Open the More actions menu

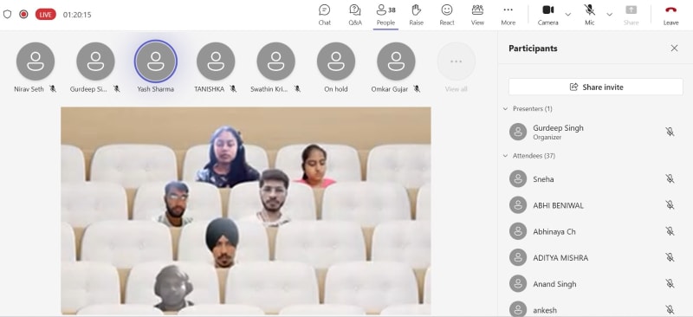coord(508,15)
